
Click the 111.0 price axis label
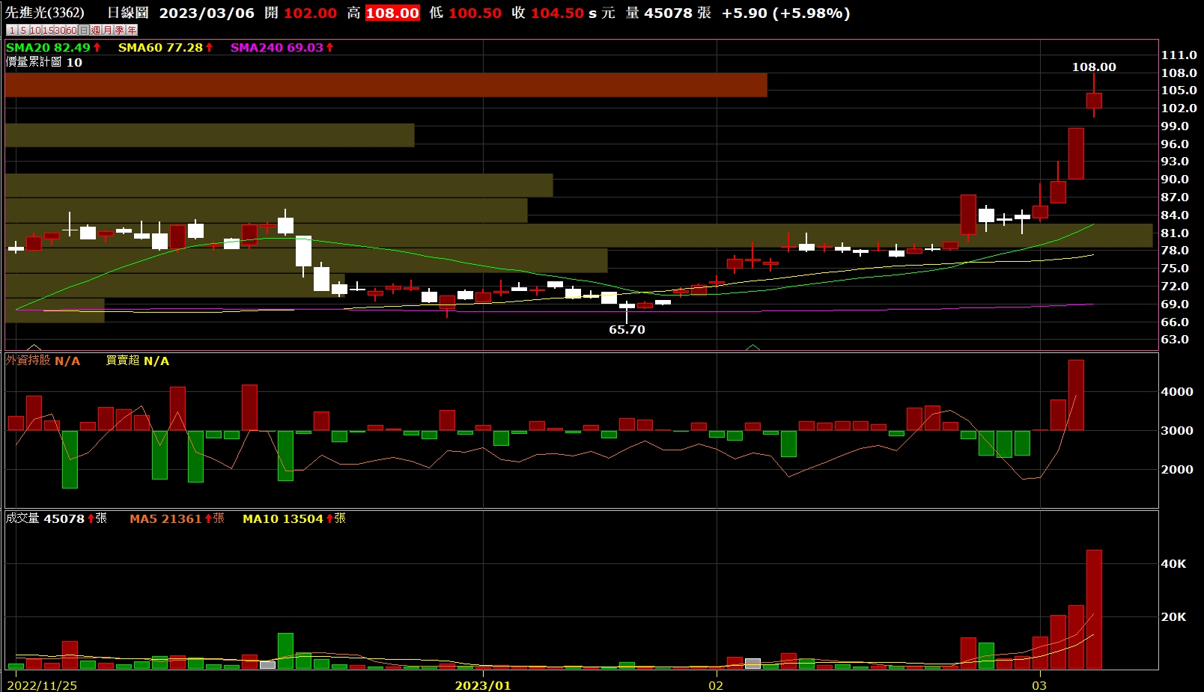point(1179,55)
